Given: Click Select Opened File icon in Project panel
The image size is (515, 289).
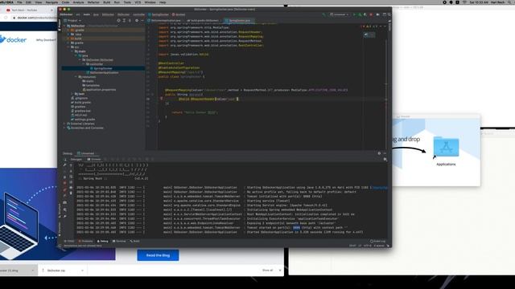Looking at the screenshot, I should tap(118, 21).
